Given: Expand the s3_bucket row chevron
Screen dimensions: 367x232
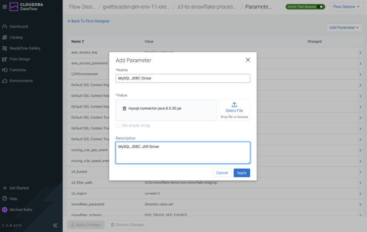Looking at the screenshot, I should (x=360, y=172).
